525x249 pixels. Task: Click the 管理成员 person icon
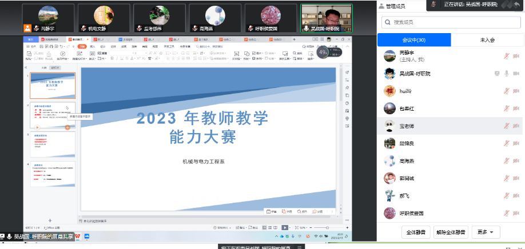[x=381, y=6]
